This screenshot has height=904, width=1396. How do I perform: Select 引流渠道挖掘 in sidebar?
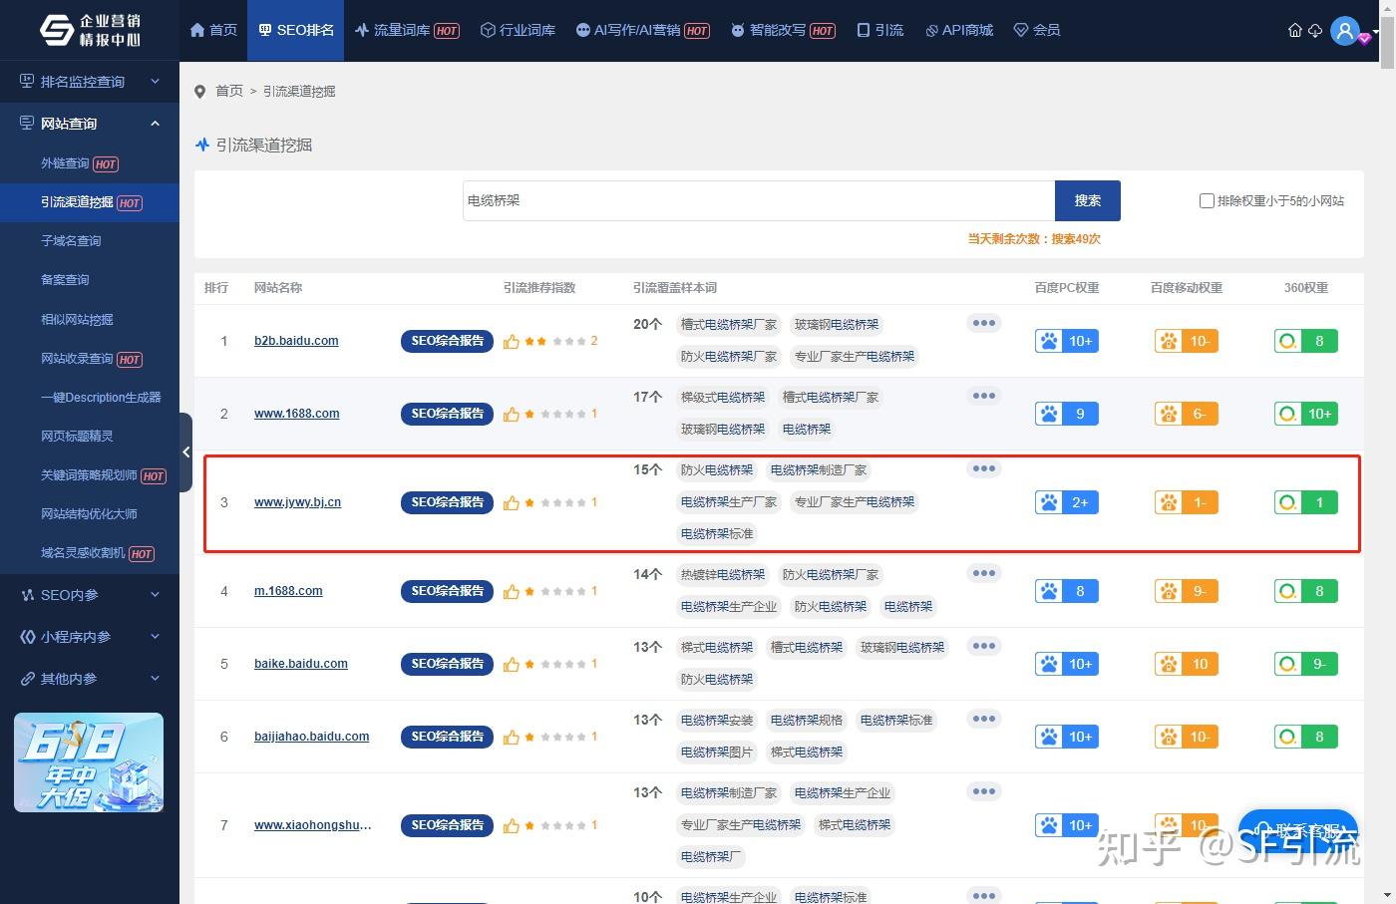click(90, 202)
